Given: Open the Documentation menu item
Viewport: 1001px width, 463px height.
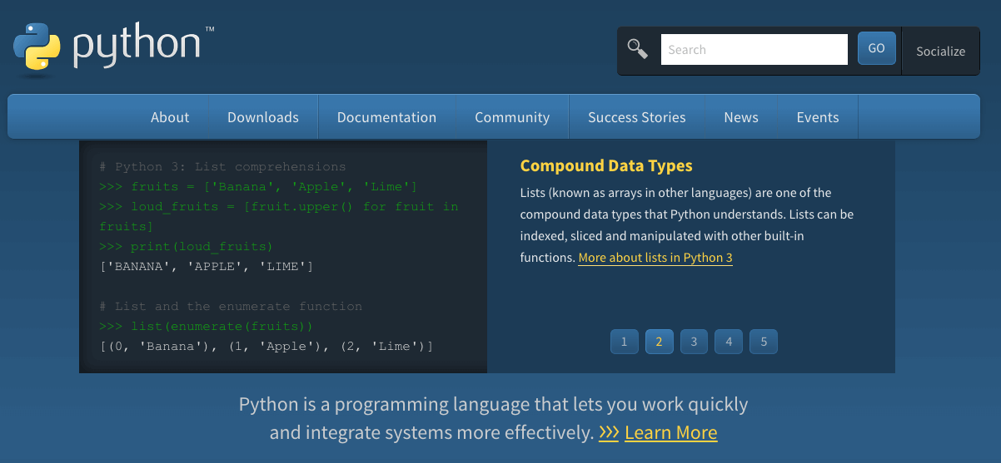Looking at the screenshot, I should coord(386,117).
